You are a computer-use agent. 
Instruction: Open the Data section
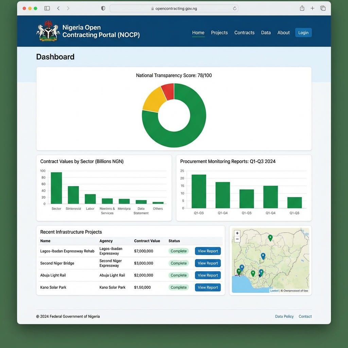click(266, 33)
